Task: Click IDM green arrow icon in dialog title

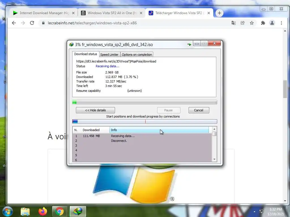Action: pyautogui.click(x=189, y=44)
